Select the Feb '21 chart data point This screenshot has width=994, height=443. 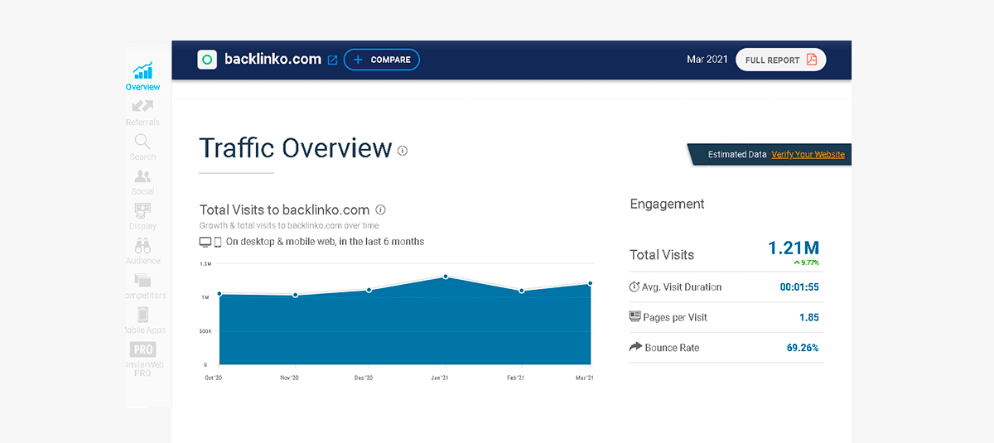click(x=521, y=291)
